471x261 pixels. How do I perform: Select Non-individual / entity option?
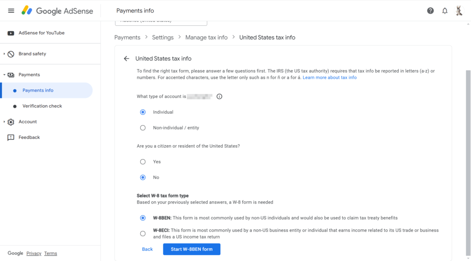pos(143,128)
